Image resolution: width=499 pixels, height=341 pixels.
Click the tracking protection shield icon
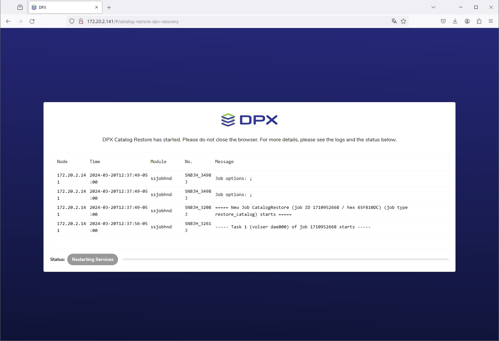tap(72, 21)
